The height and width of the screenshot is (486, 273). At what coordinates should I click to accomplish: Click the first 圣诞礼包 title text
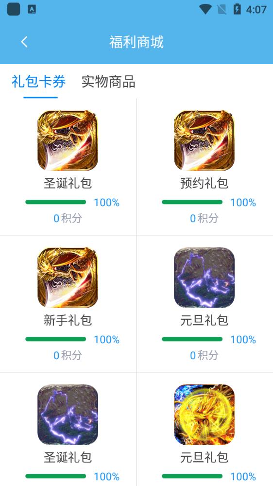click(x=68, y=183)
